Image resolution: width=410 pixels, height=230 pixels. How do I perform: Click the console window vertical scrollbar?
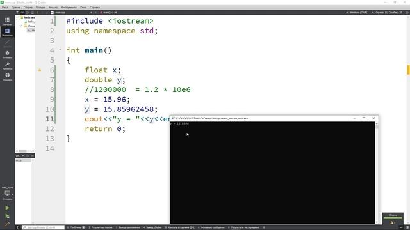click(377, 172)
